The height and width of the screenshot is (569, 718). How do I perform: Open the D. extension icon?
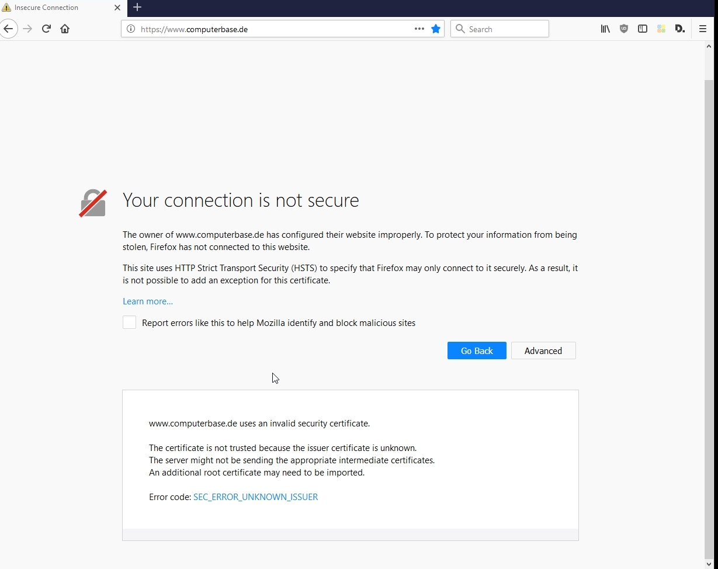[x=680, y=29]
